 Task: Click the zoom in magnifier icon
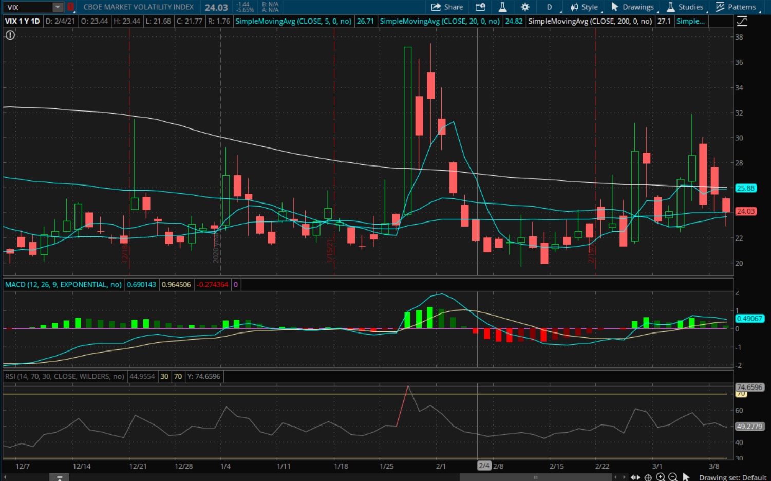point(661,477)
